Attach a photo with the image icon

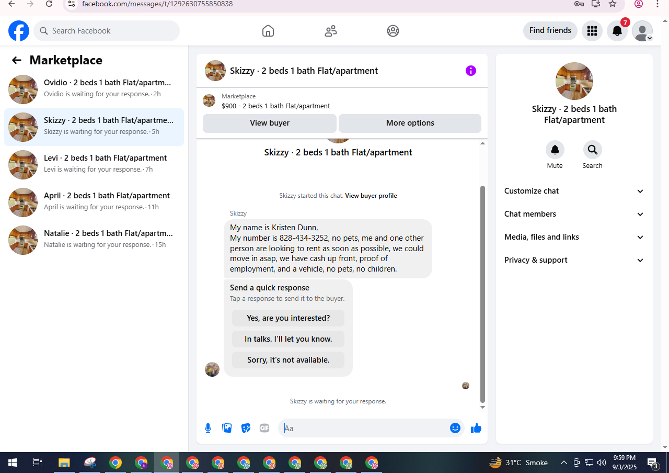click(227, 428)
